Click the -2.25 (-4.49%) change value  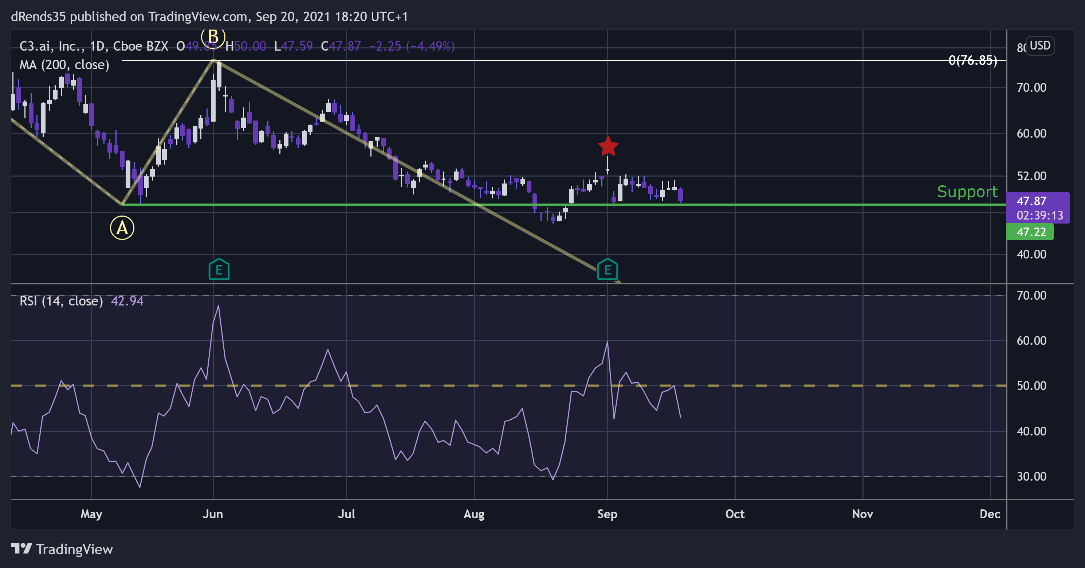(x=412, y=46)
